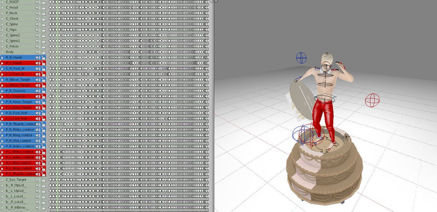
Task: Click the lock icon on L_Elbow_Target
Action: click(x=43, y=85)
